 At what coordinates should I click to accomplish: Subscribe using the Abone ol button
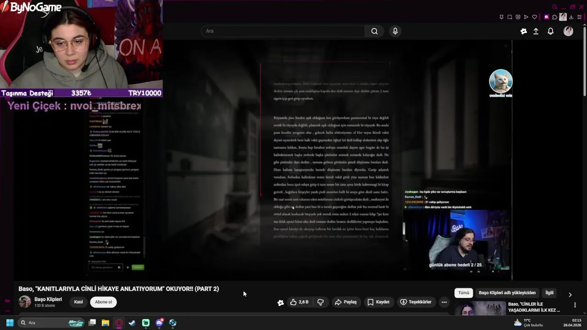[x=104, y=302]
